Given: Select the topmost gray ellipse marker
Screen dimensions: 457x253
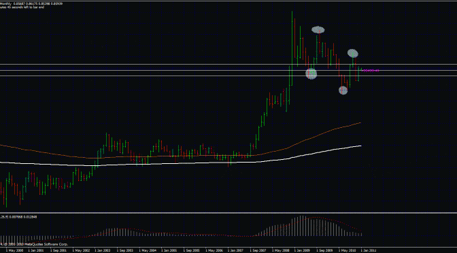Looking at the screenshot, I should click(318, 29).
